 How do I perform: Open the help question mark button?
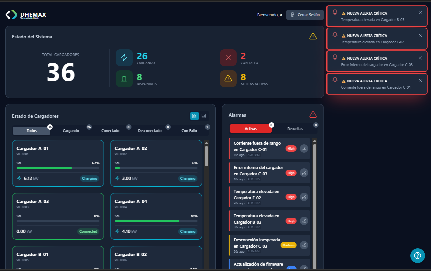pyautogui.click(x=417, y=256)
